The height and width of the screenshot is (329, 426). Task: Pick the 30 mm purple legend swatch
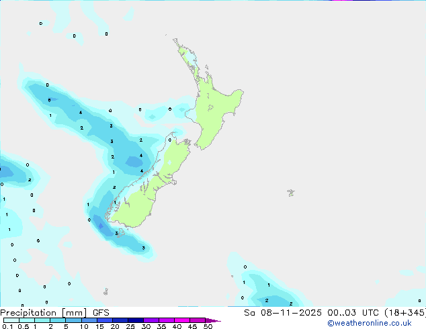151,320
